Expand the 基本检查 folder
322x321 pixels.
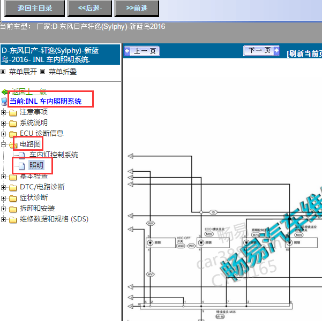[x=3, y=177]
